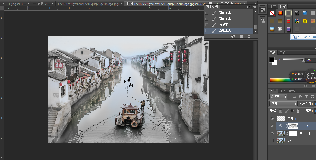Screen dimensions: 316x160
Task: Filter layers by shape layers icon
Action: (313, 97)
